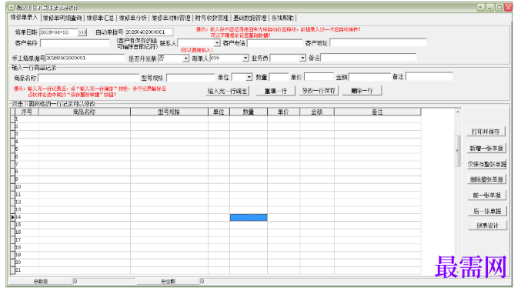Click the 金额 column header in the grid
Screen dimensions: 521x291
317,112
